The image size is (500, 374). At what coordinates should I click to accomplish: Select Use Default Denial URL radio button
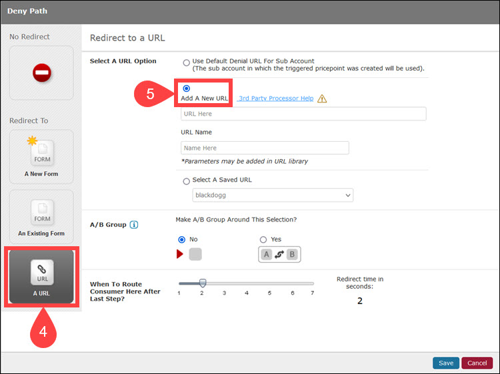[186, 63]
